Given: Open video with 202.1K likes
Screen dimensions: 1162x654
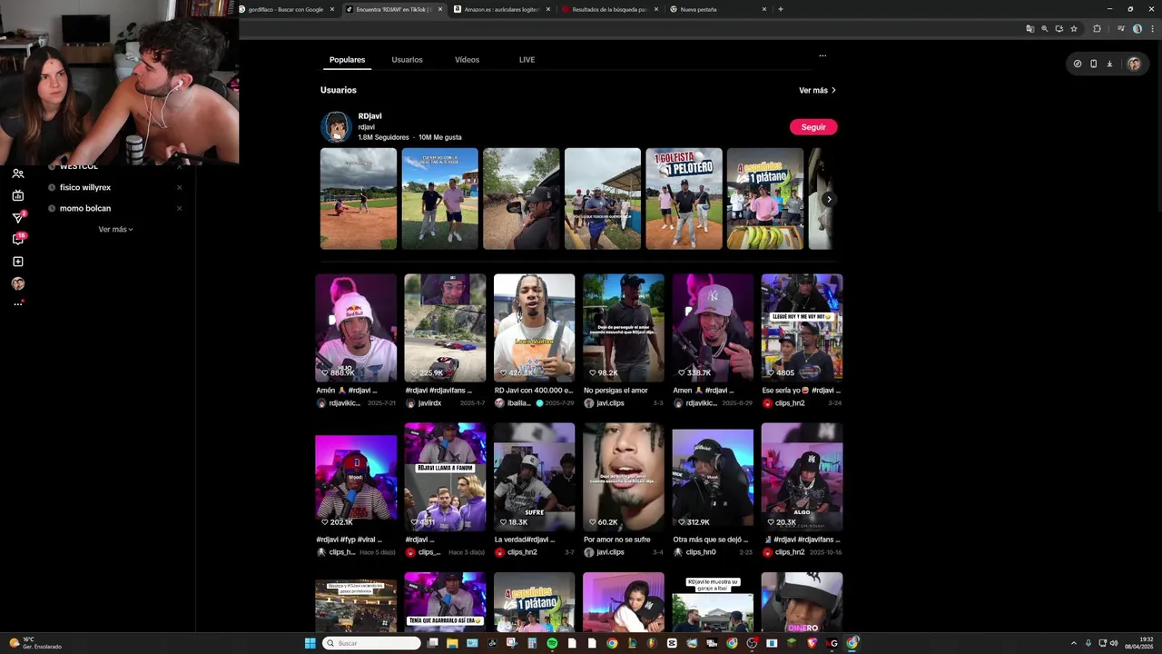Looking at the screenshot, I should click(356, 477).
